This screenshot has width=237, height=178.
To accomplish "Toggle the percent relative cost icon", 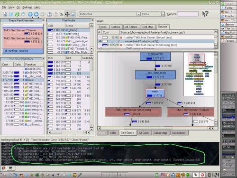I will (61, 14).
